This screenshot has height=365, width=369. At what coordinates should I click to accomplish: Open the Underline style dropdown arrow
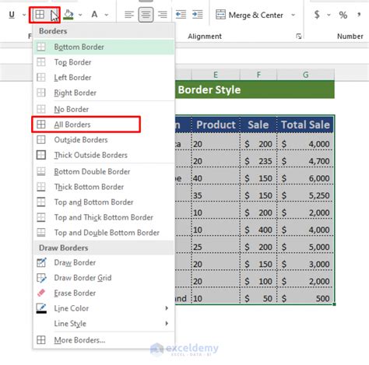coord(24,15)
